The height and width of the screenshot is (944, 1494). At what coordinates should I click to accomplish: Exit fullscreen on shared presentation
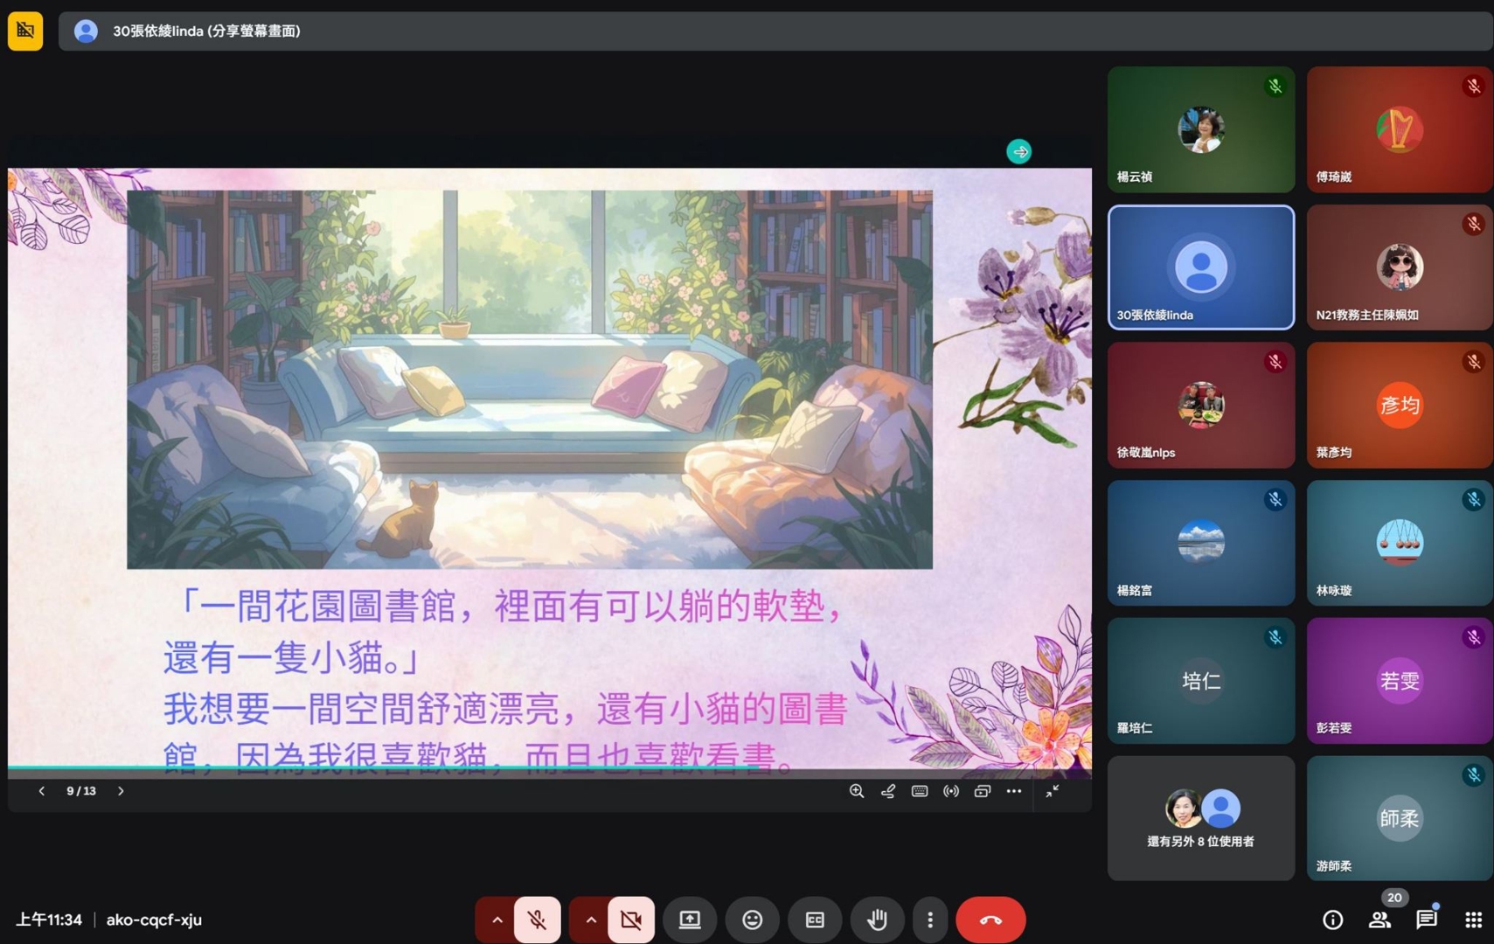[x=1053, y=791]
